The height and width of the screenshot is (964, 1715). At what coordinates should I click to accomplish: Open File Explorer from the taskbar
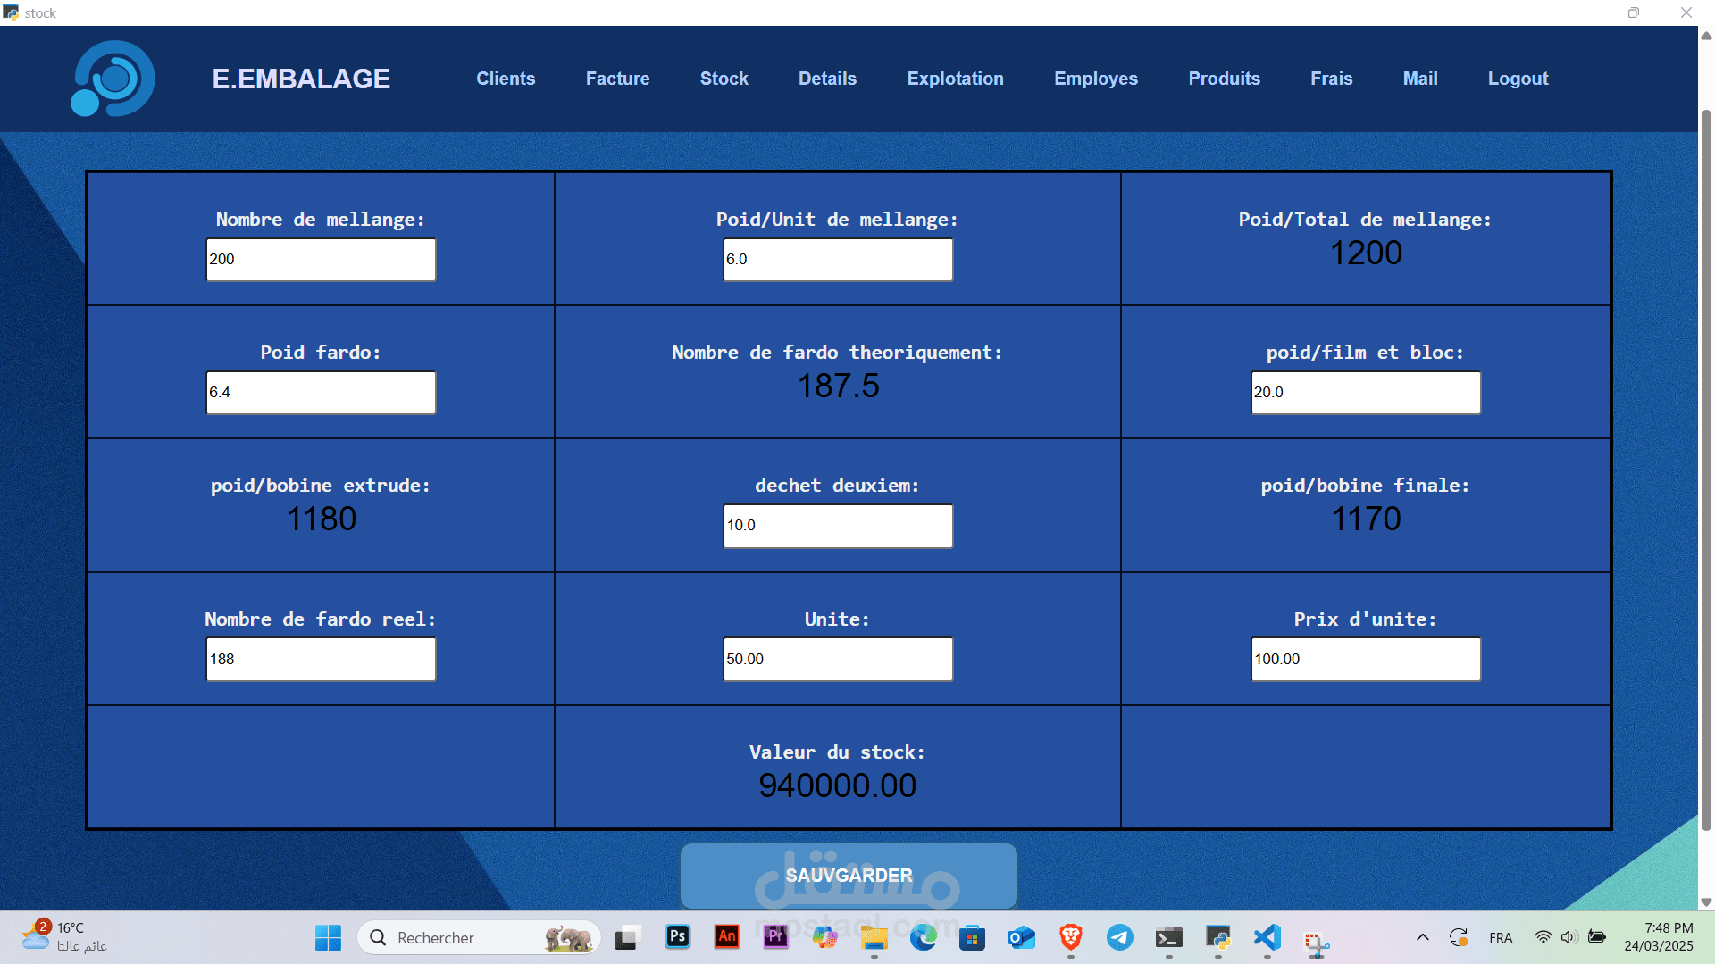tap(874, 937)
